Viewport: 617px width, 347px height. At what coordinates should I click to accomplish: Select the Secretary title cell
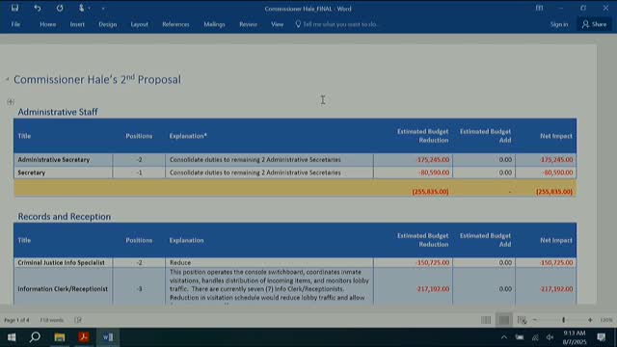(64, 173)
